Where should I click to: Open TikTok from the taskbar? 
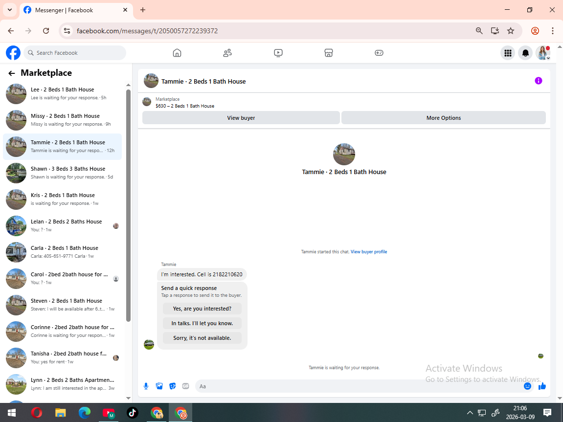click(133, 413)
